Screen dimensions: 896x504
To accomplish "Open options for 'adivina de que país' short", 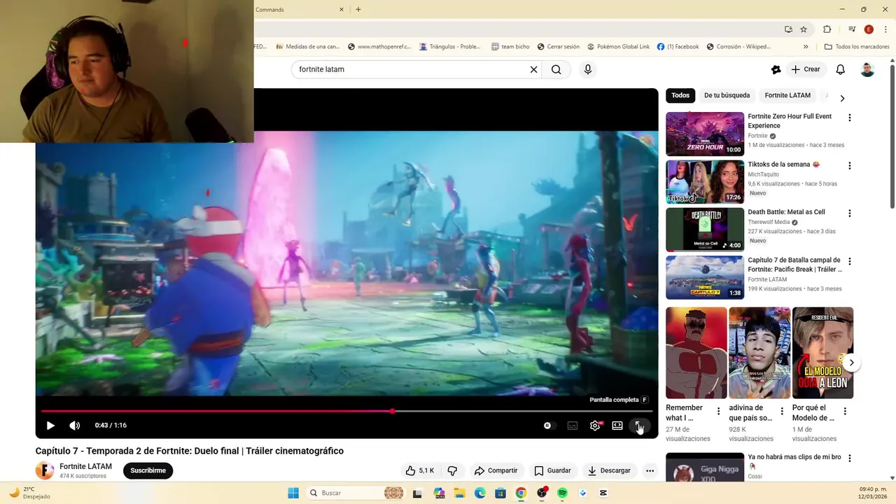I will pyautogui.click(x=782, y=412).
